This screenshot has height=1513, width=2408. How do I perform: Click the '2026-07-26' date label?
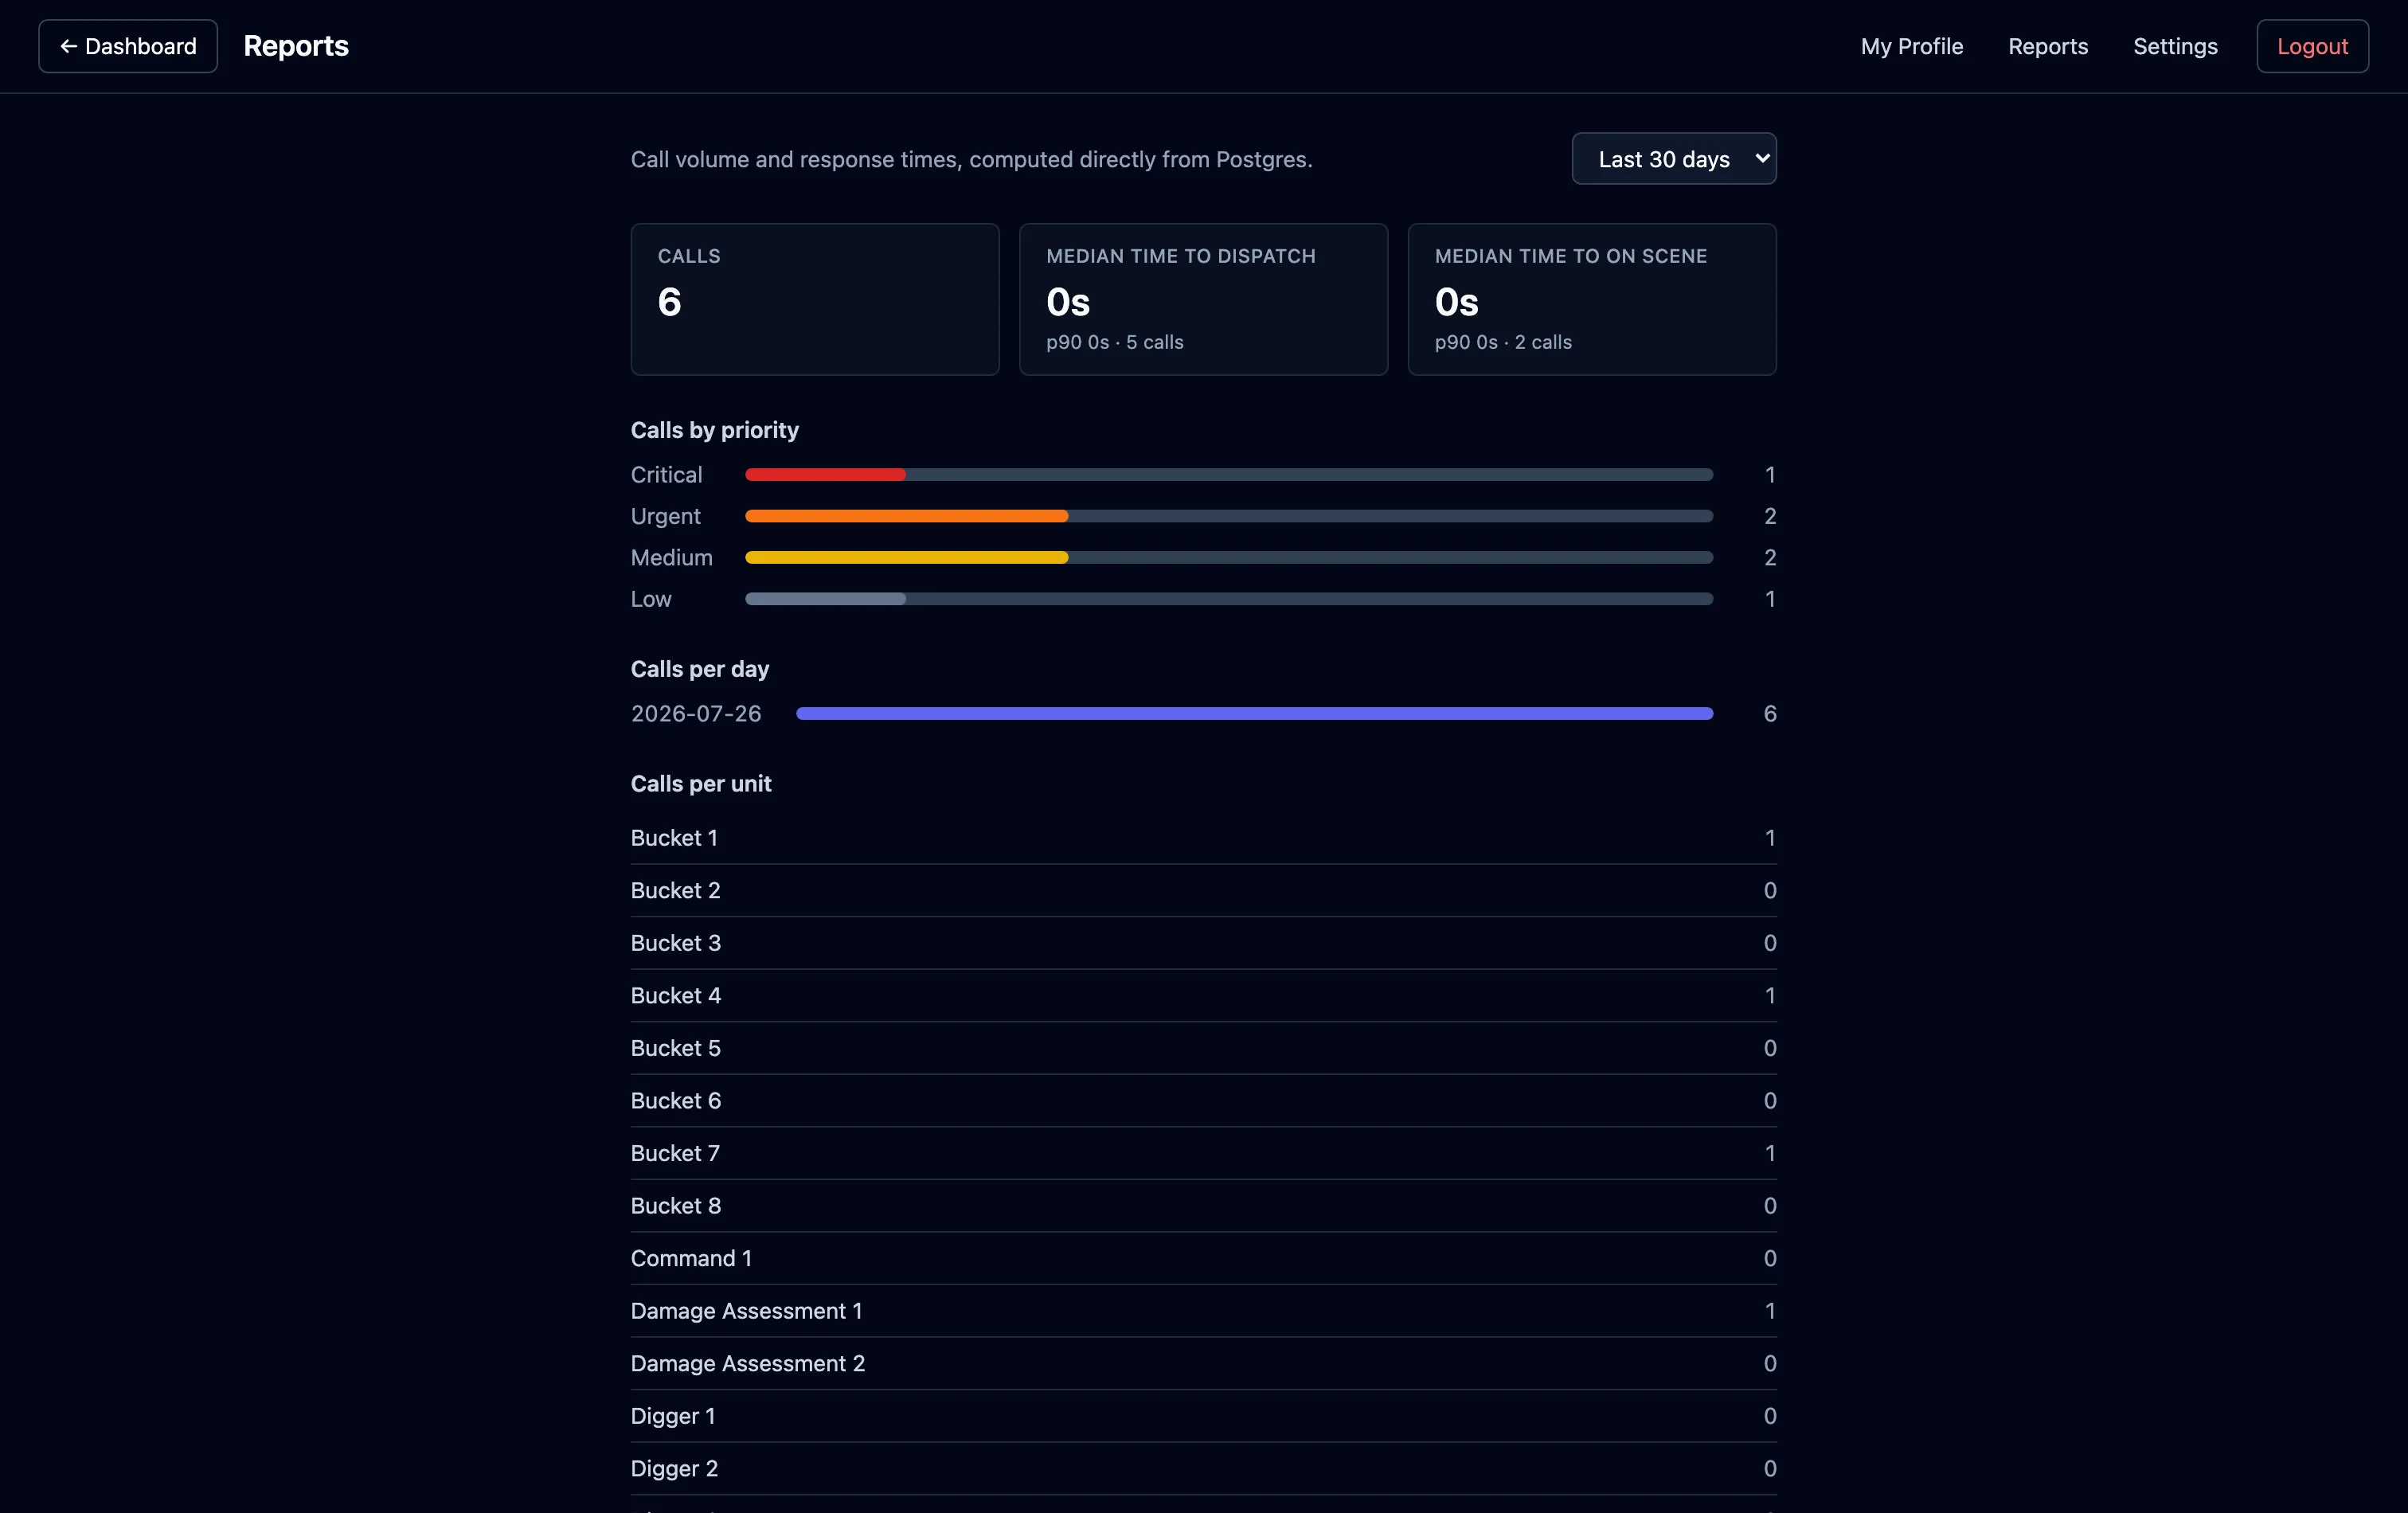pyautogui.click(x=696, y=713)
